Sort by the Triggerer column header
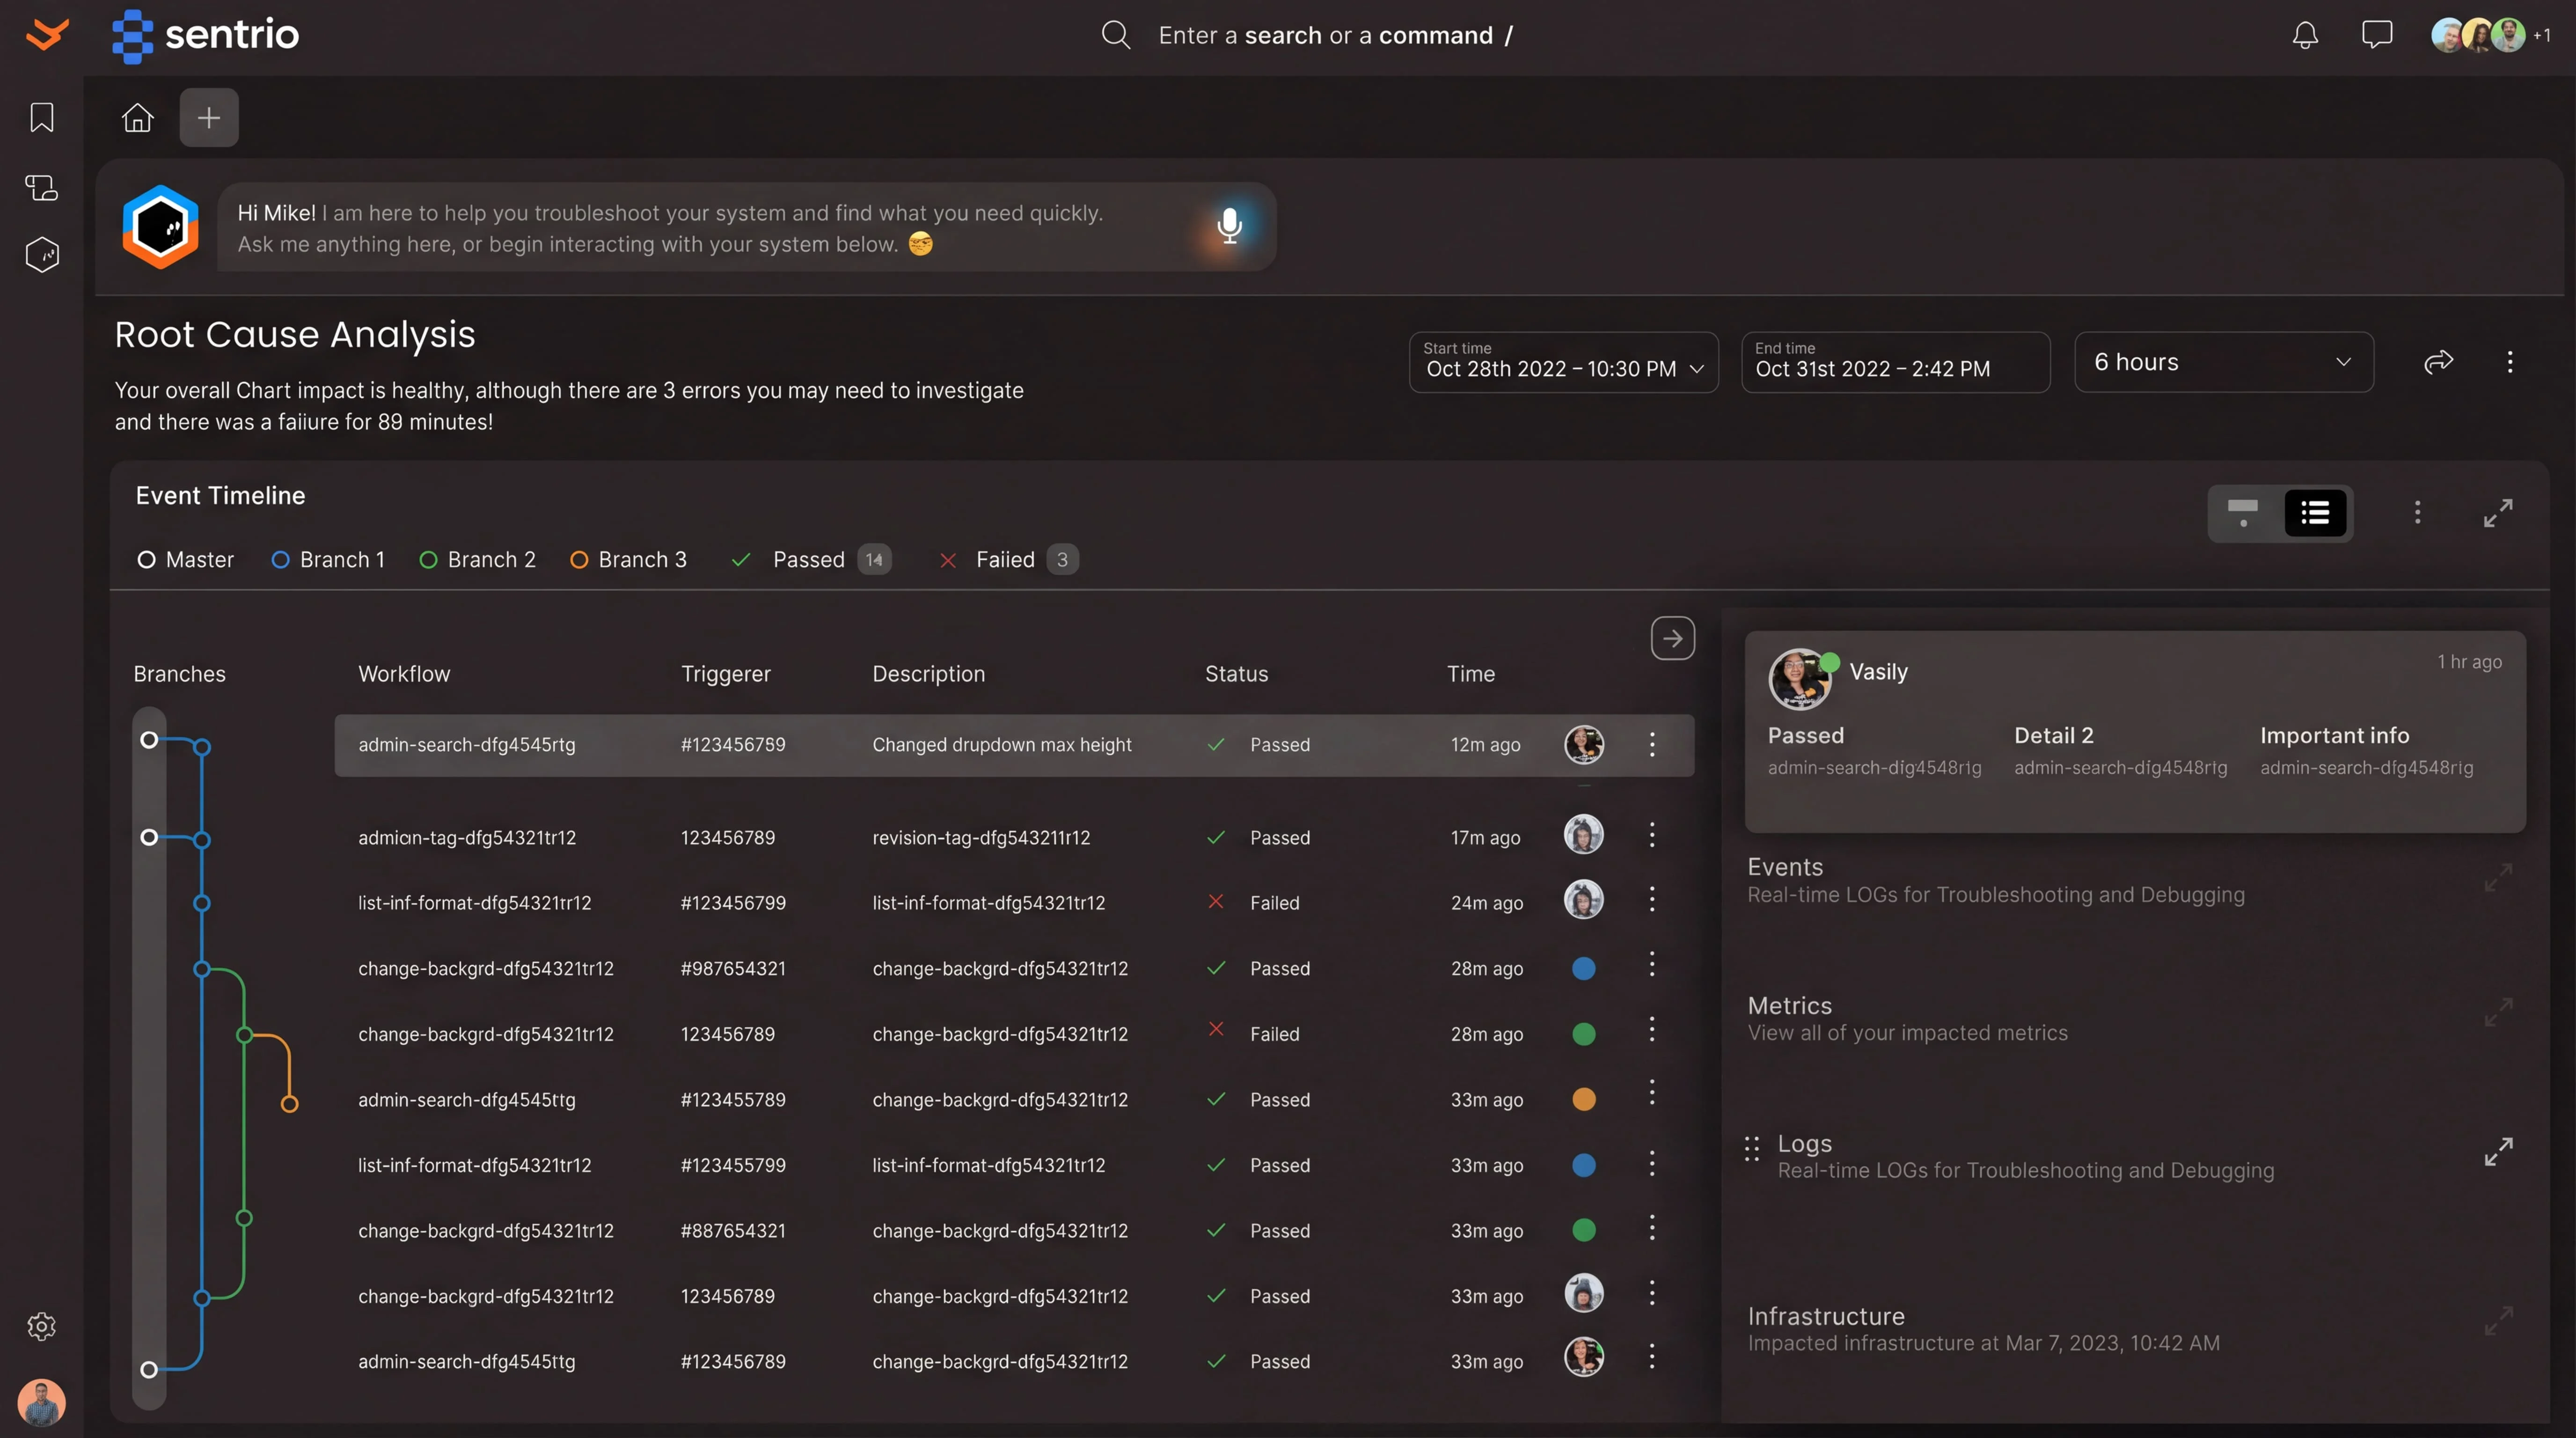 click(726, 674)
